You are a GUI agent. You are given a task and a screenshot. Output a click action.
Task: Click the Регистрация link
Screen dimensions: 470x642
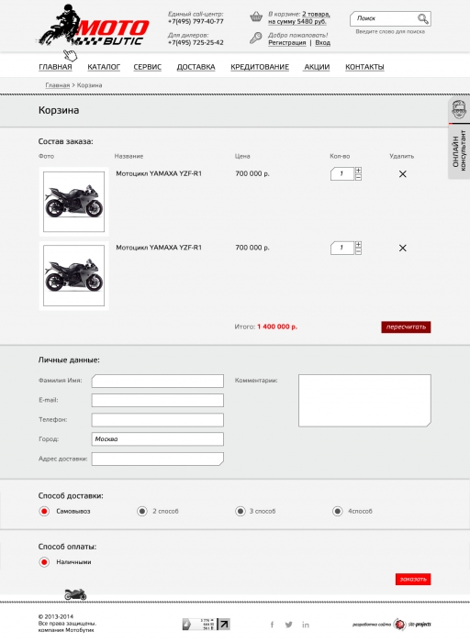click(286, 42)
